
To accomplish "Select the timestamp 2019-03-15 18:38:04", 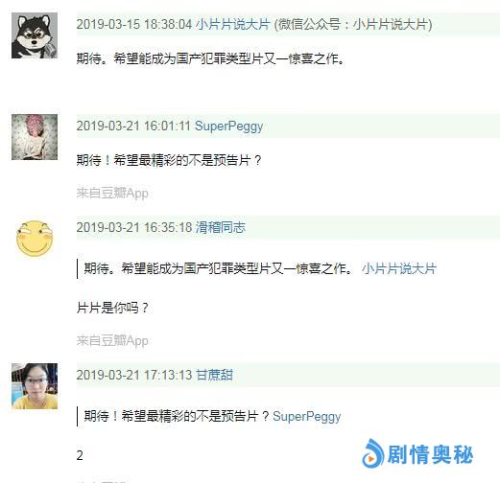I will 134,24.
